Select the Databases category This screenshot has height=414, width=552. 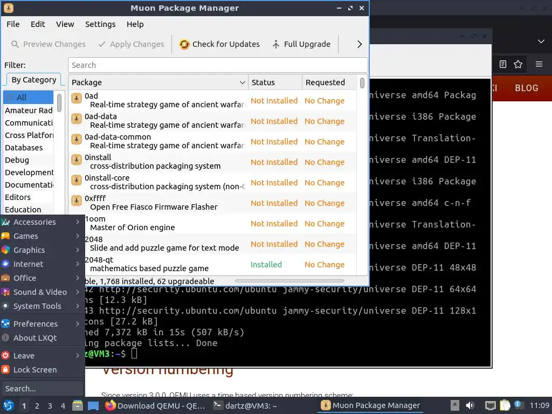28,148
